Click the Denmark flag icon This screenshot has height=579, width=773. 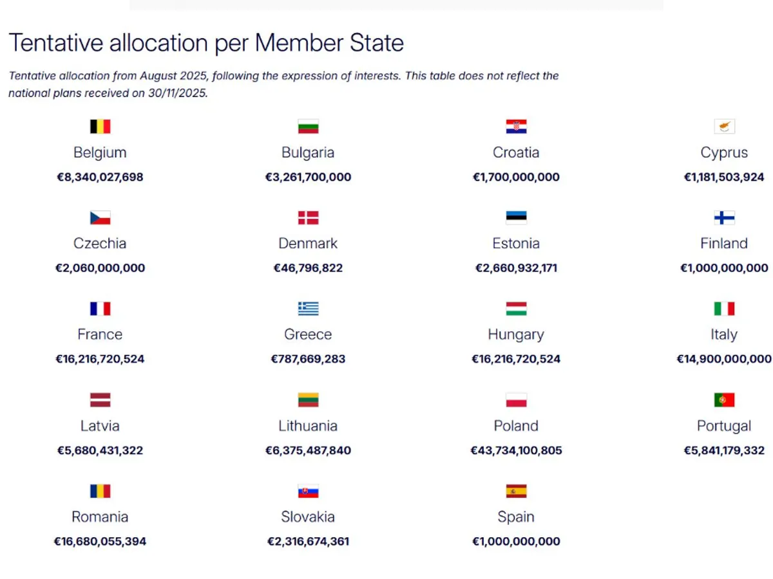coord(308,217)
